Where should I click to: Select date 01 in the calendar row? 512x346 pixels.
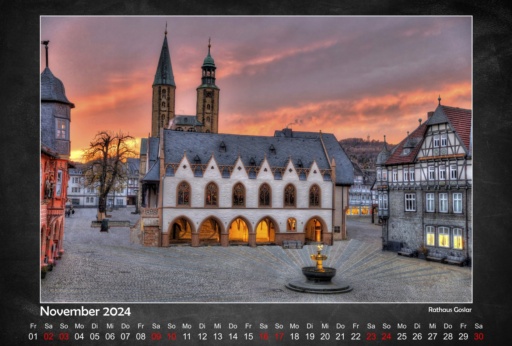[33, 336]
